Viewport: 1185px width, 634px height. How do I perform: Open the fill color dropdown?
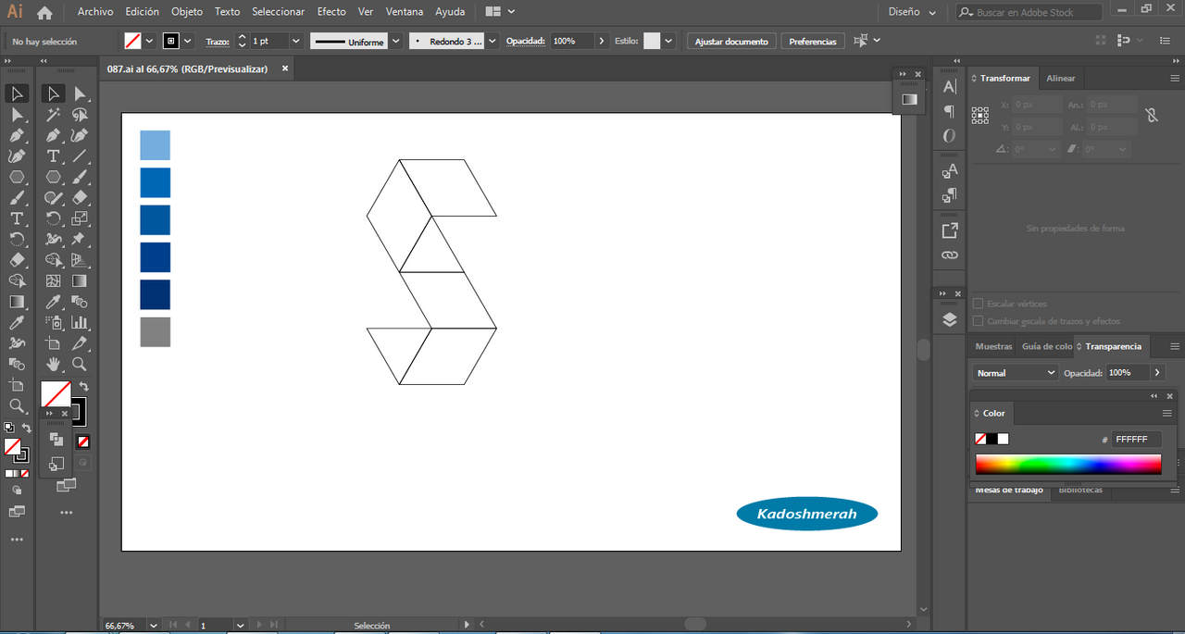149,41
